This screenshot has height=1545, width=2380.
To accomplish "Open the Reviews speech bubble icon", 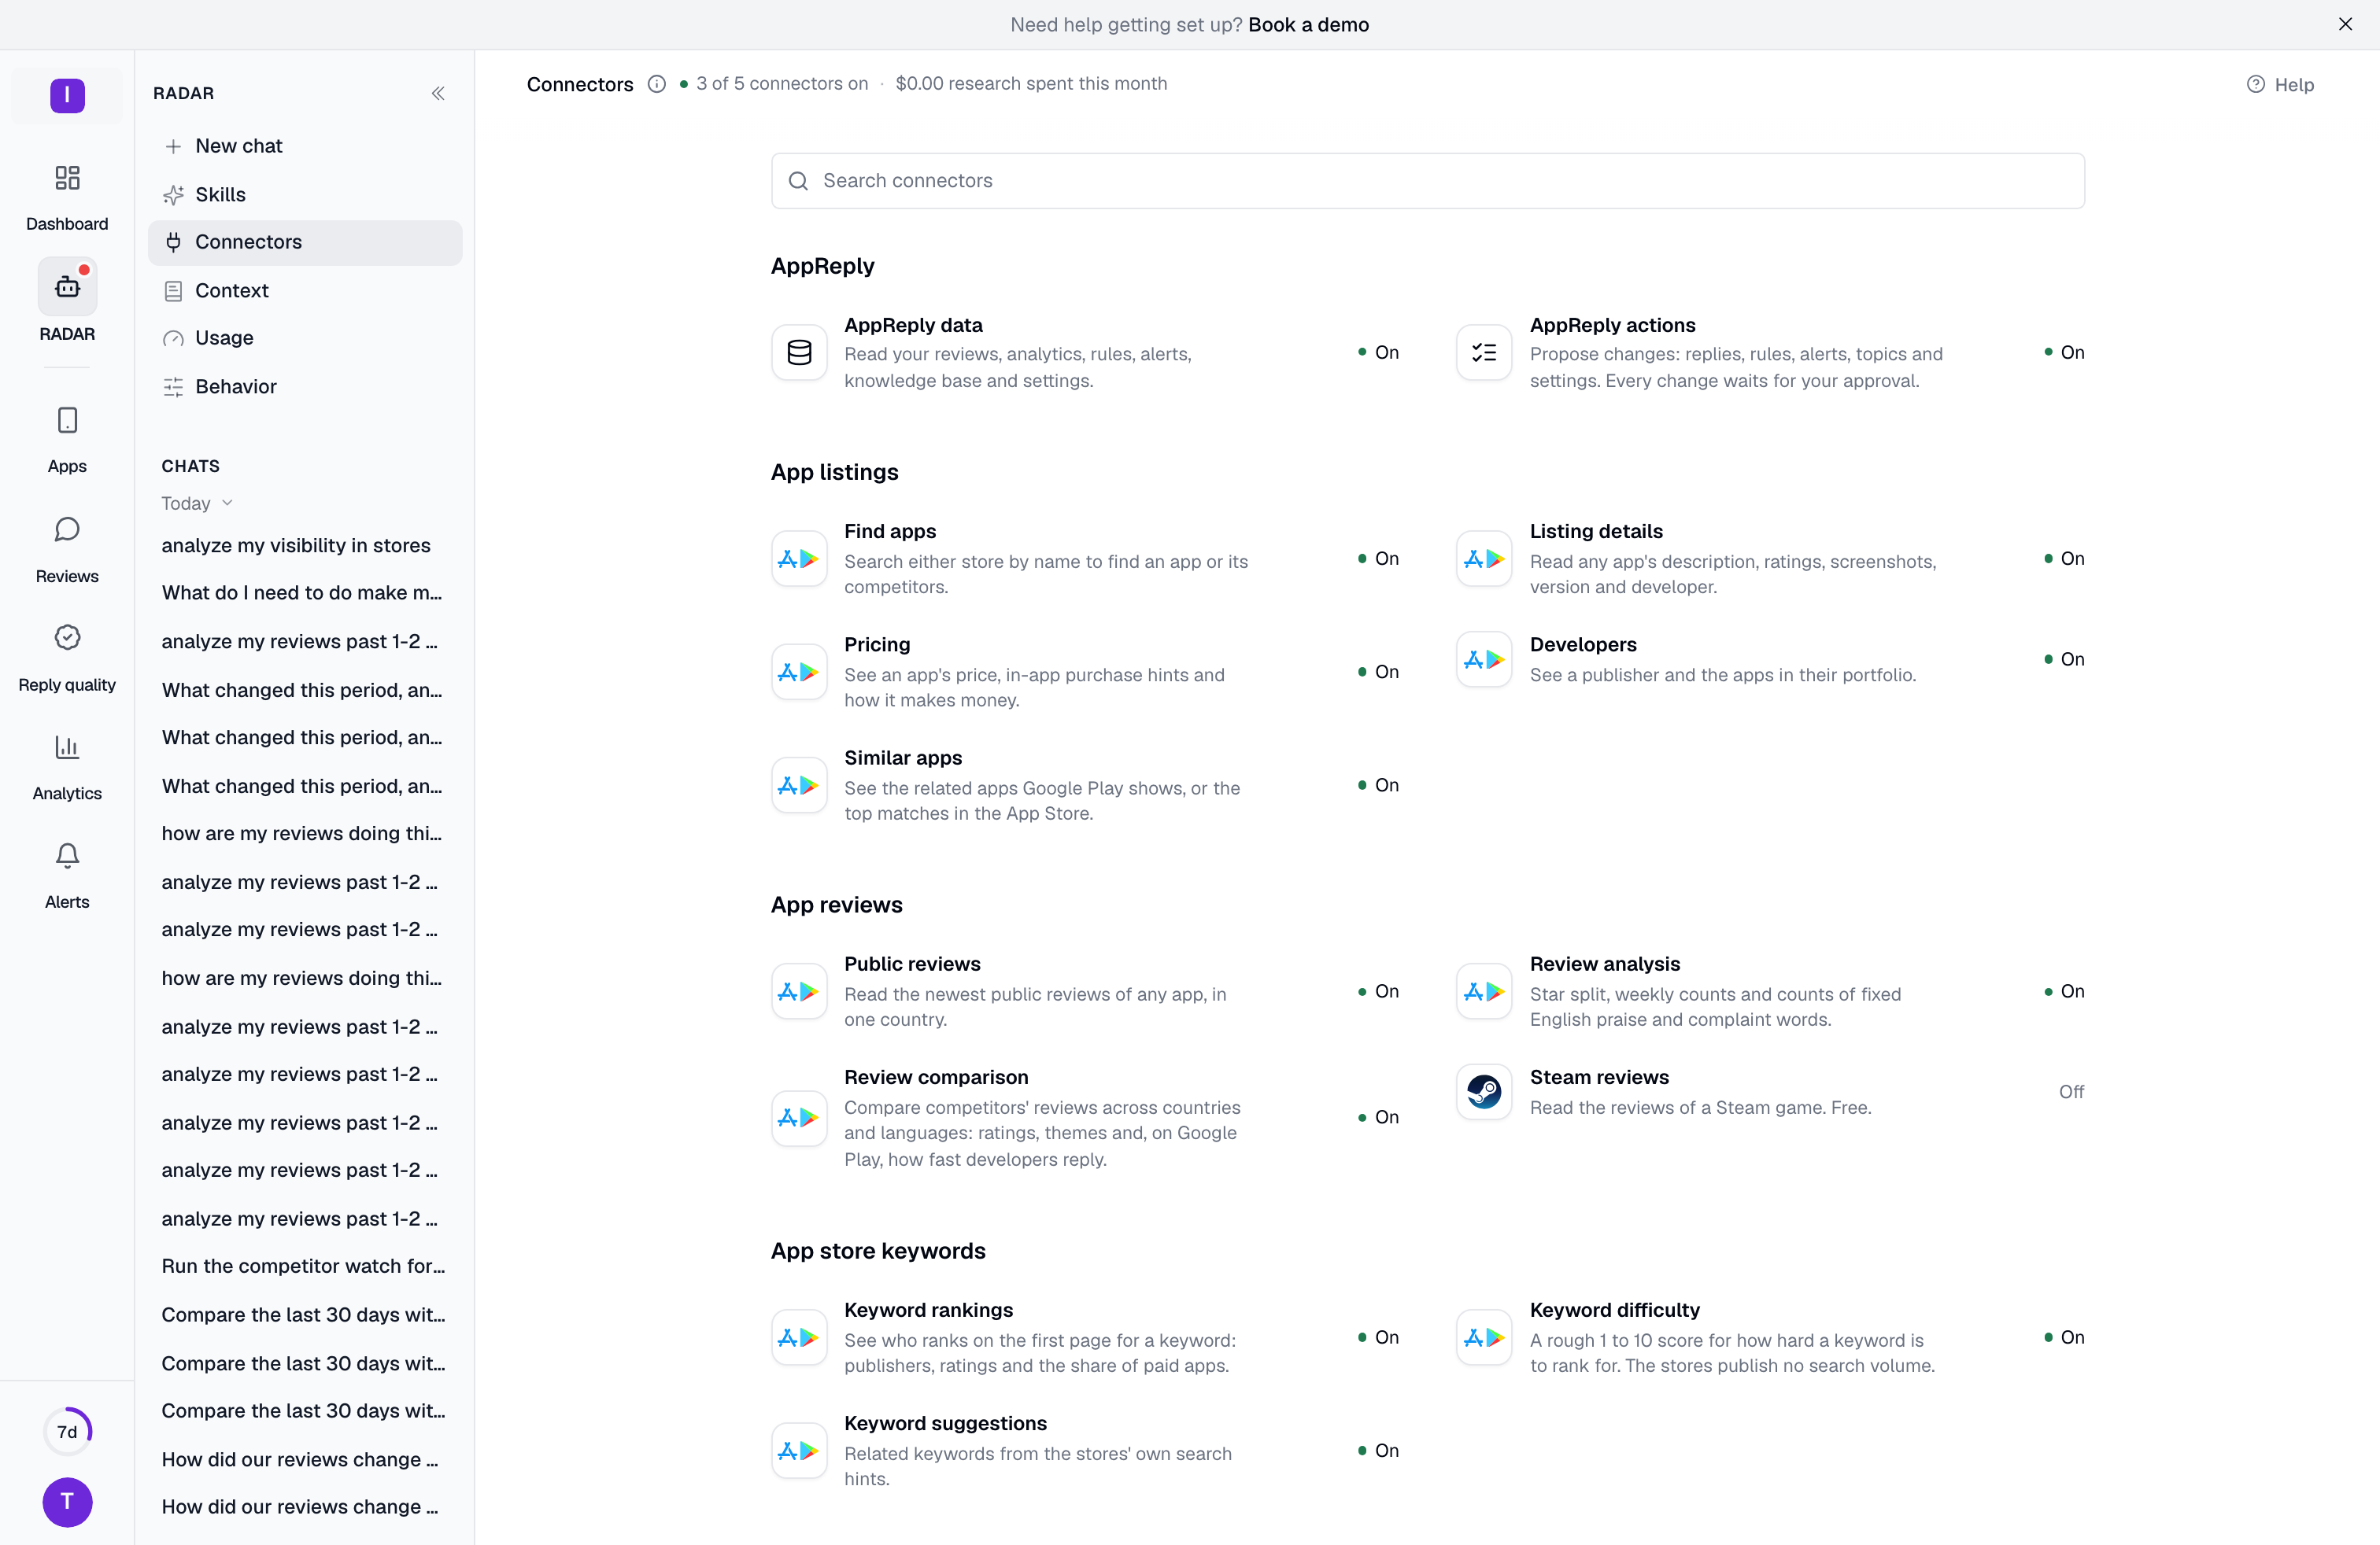I will (67, 529).
